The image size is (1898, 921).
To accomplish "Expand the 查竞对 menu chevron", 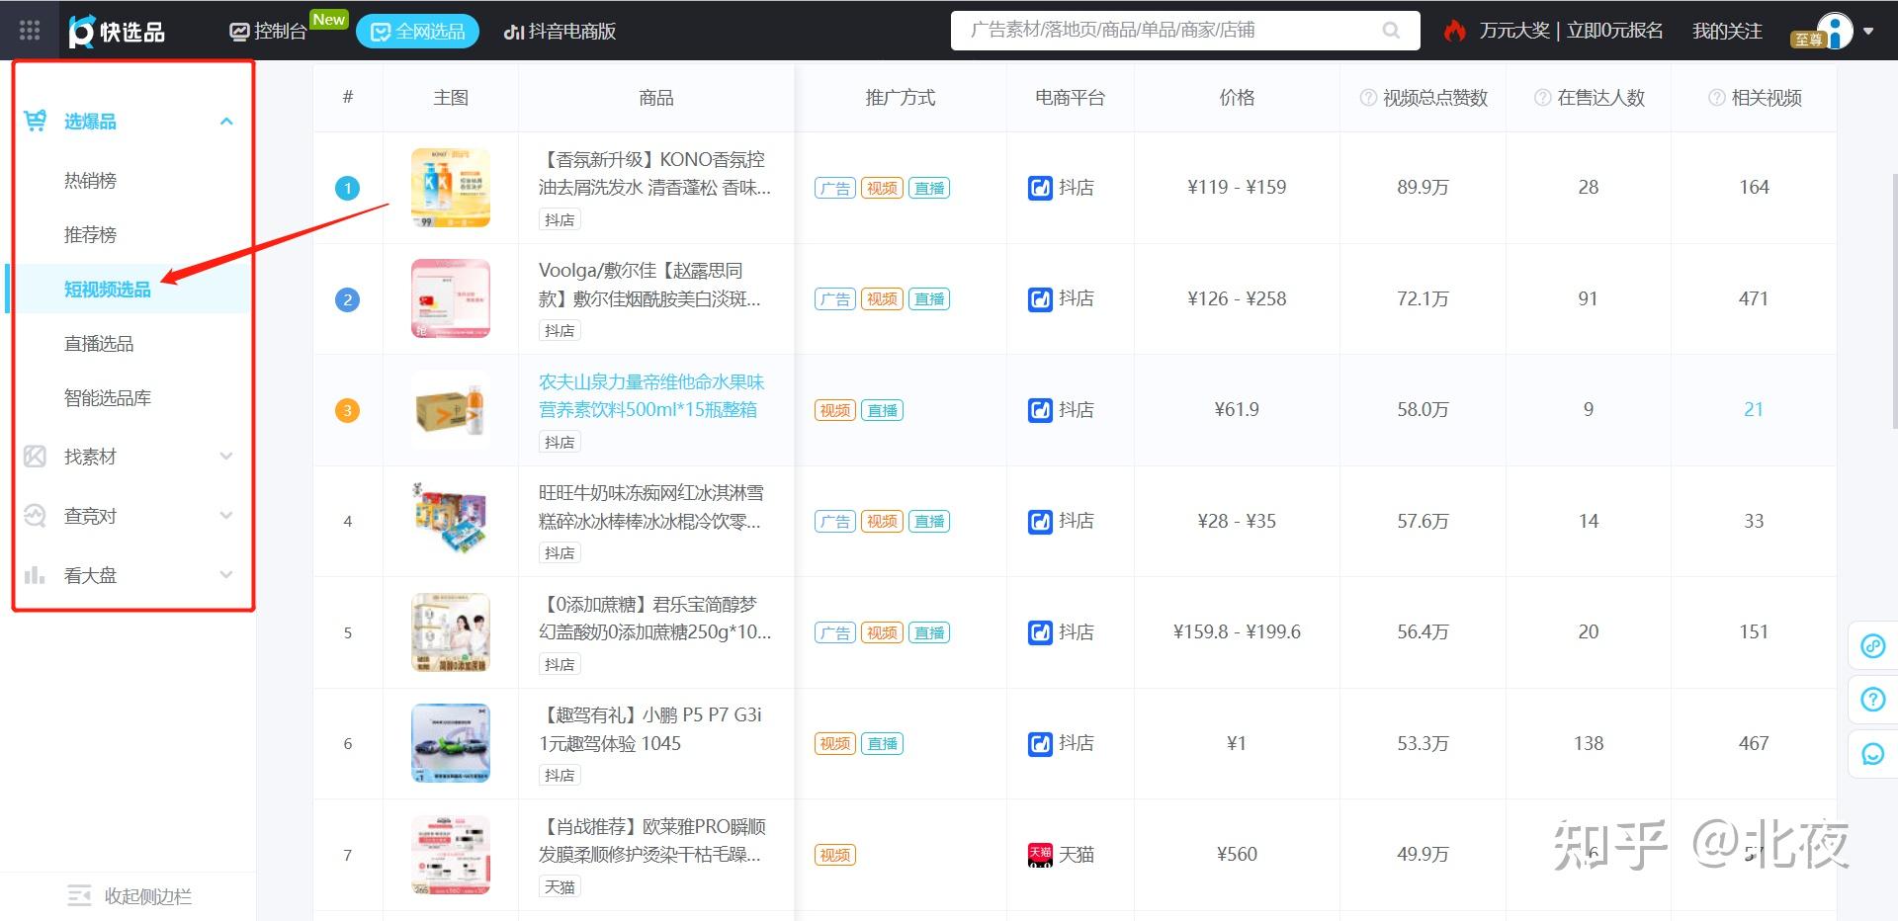I will coord(226,516).
